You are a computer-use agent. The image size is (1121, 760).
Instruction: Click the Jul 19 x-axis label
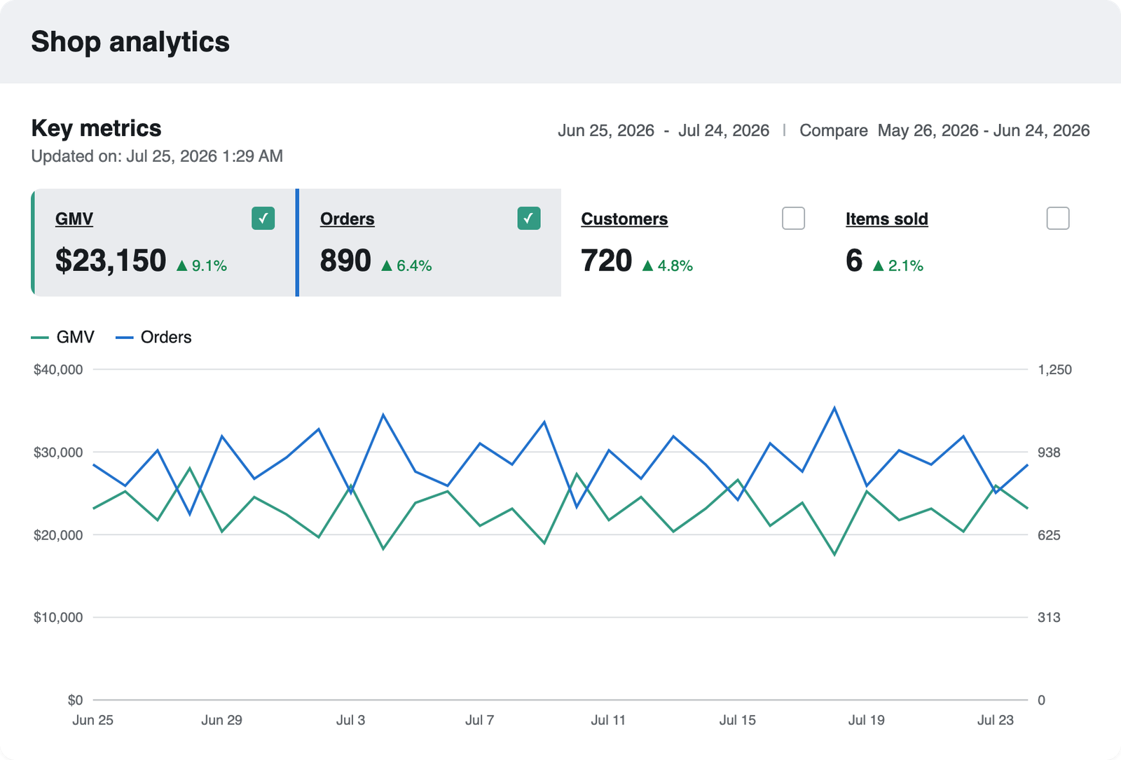pyautogui.click(x=866, y=720)
